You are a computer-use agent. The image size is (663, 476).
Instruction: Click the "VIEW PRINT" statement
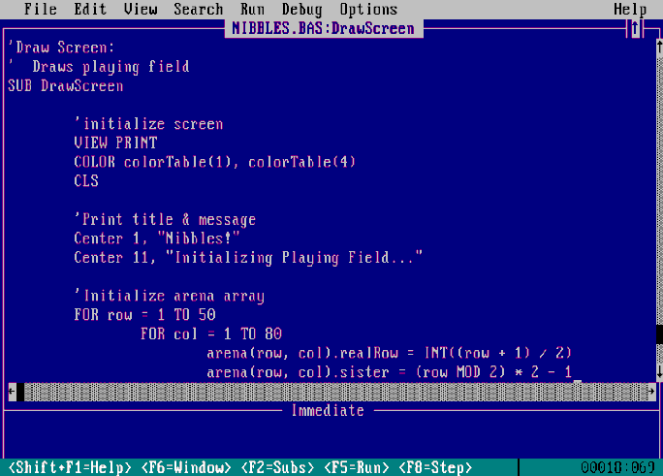tap(115, 143)
